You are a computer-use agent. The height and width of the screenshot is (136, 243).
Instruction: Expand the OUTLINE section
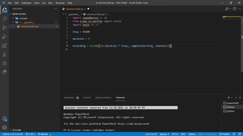35,130
